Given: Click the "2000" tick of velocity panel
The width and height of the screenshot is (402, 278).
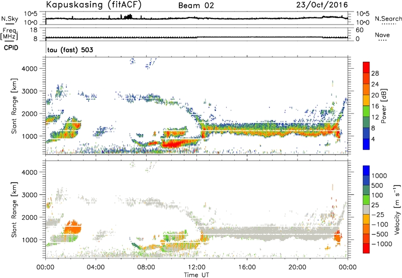Looking at the screenshot, I should (x=30, y=217).
